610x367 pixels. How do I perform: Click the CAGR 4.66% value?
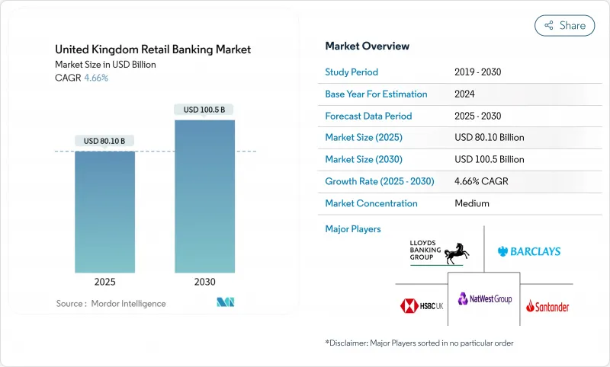coord(95,78)
